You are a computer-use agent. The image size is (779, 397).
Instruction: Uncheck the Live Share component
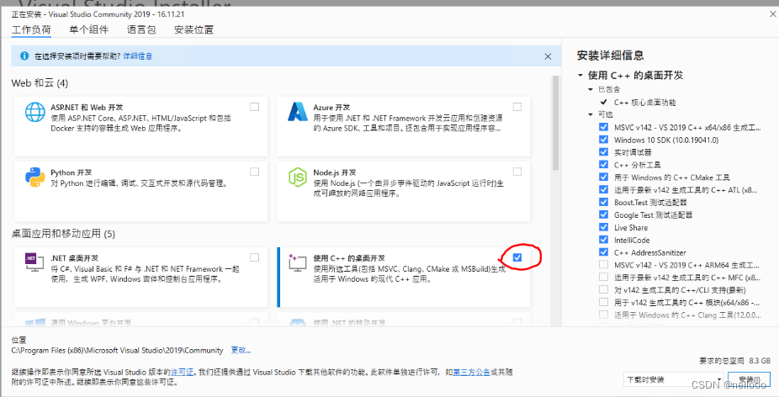pos(603,227)
